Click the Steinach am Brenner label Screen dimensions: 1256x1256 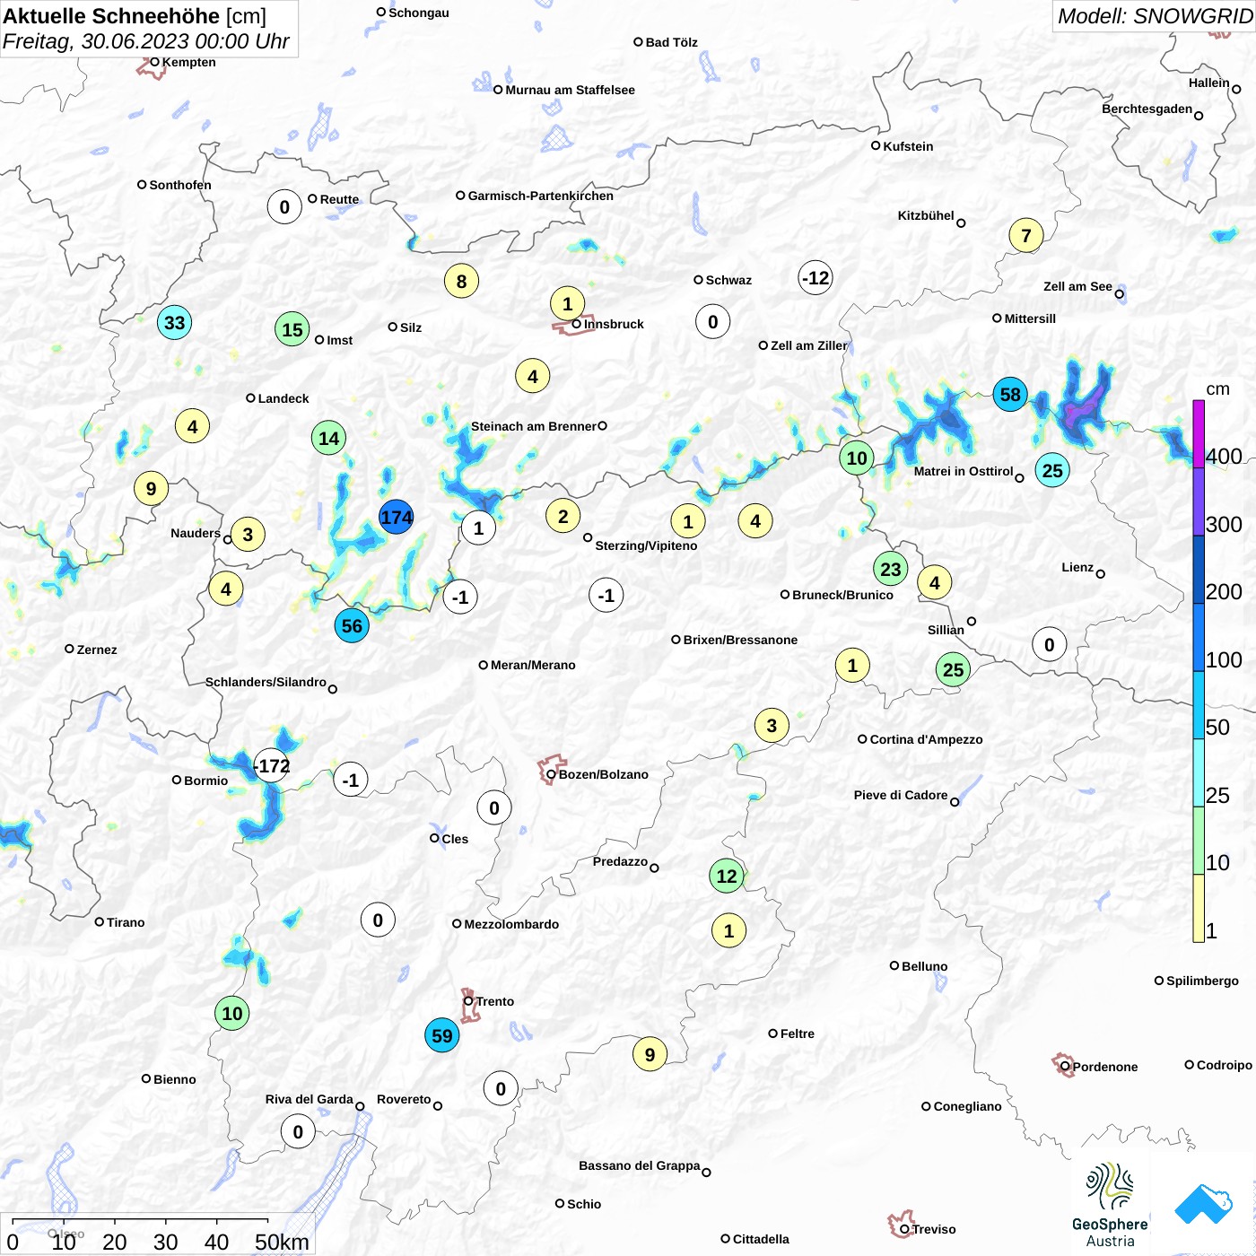point(534,426)
